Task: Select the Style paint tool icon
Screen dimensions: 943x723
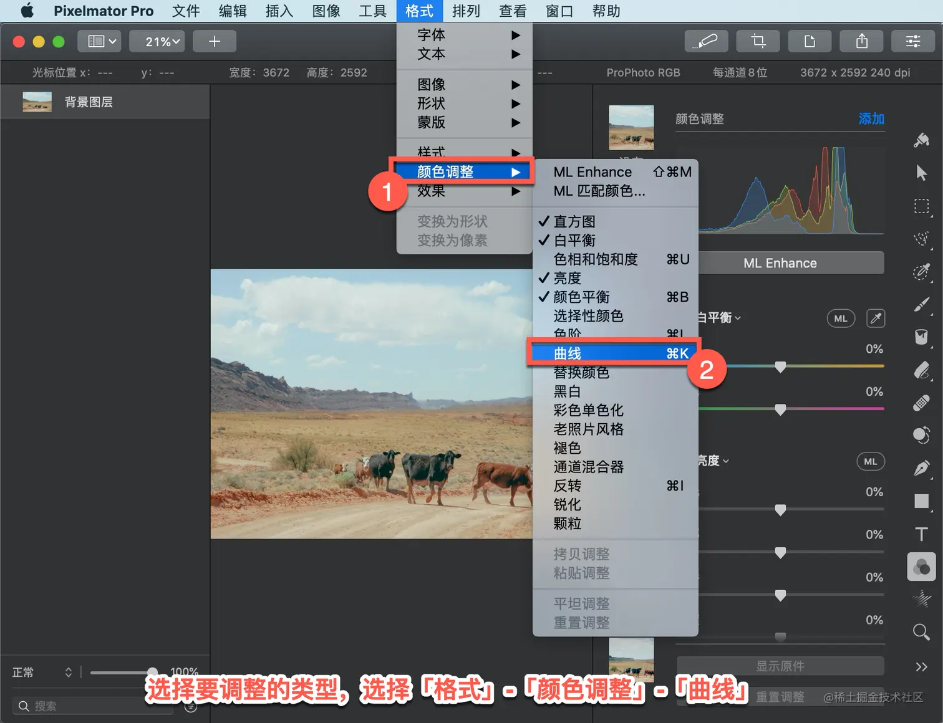Action: point(921,140)
